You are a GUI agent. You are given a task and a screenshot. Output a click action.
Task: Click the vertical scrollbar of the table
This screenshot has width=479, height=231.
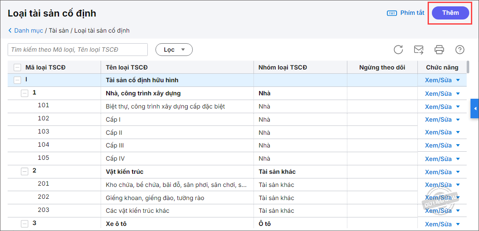(x=468, y=67)
